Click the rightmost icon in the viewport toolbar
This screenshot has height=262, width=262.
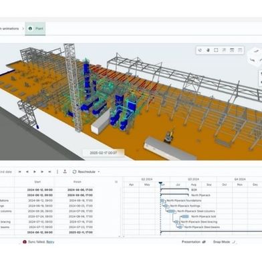click(x=240, y=50)
